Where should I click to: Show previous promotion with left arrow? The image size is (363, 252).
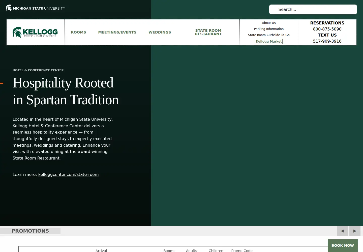(342, 231)
